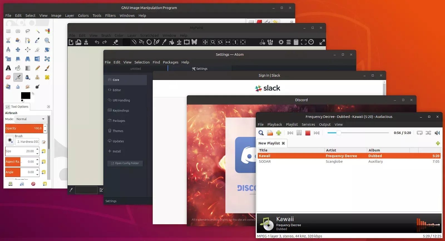Open the Colors menu in GIMP
The height and width of the screenshot is (241, 445).
83,16
